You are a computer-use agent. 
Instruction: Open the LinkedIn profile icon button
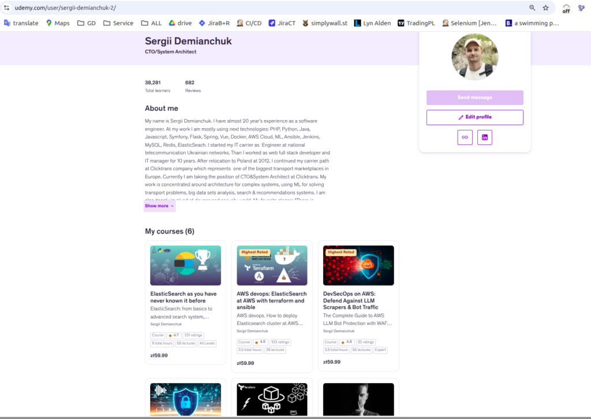pos(485,137)
